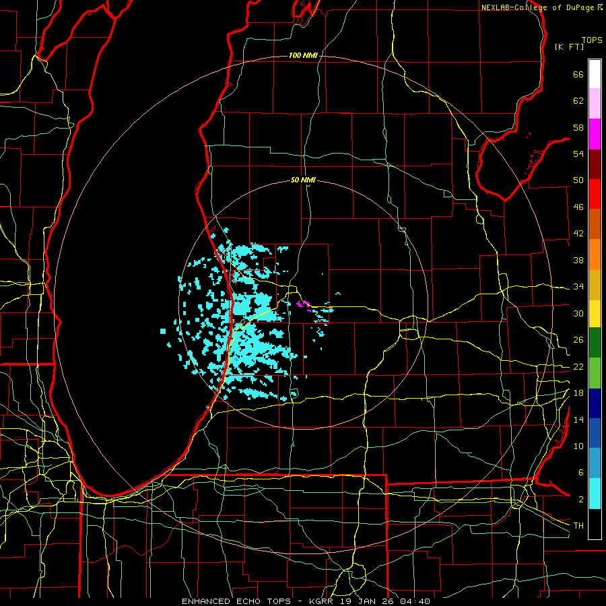Click the ENHANCED ECHO TOPS KGRR caption
This screenshot has height=606, width=606.
click(306, 601)
